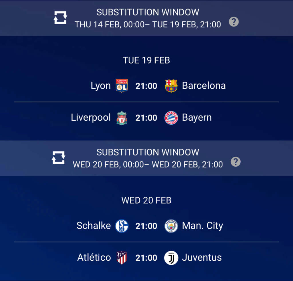Click the substitution arrows icon in the second banner
The image size is (293, 281).
coord(58,158)
